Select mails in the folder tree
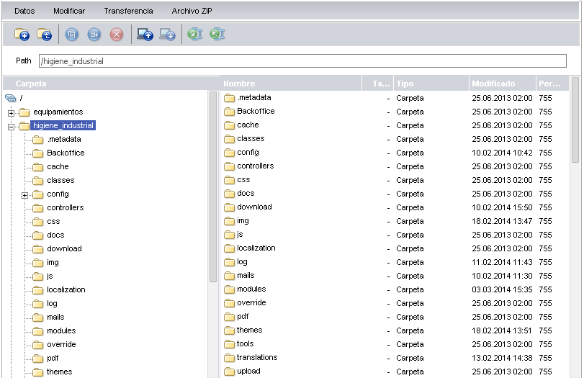This screenshot has width=584, height=378. [x=55, y=318]
